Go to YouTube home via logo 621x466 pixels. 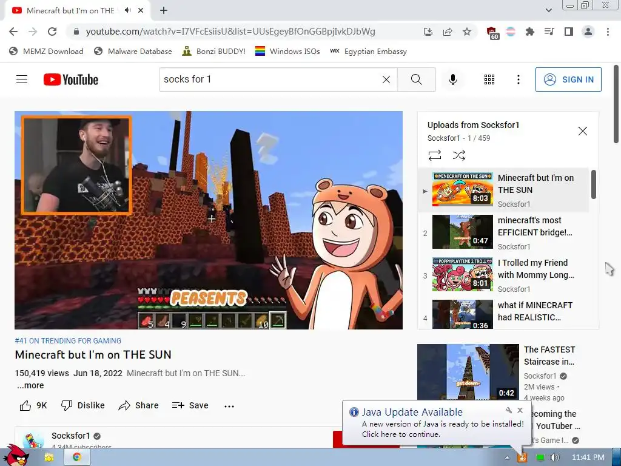pyautogui.click(x=71, y=79)
